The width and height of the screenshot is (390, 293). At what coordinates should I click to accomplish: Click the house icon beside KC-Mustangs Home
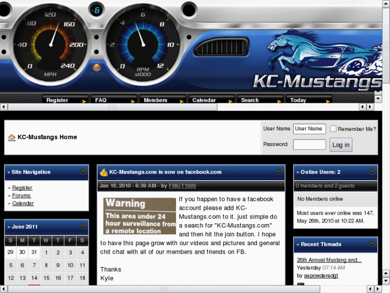[x=11, y=138]
